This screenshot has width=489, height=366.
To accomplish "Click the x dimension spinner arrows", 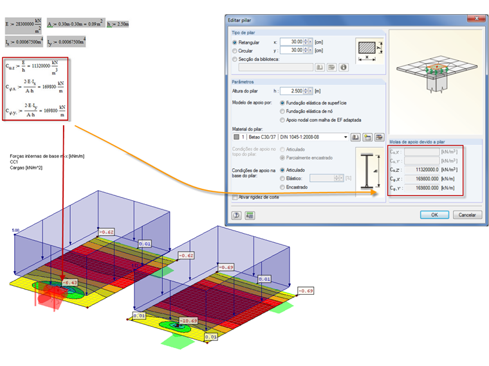I will 306,42.
